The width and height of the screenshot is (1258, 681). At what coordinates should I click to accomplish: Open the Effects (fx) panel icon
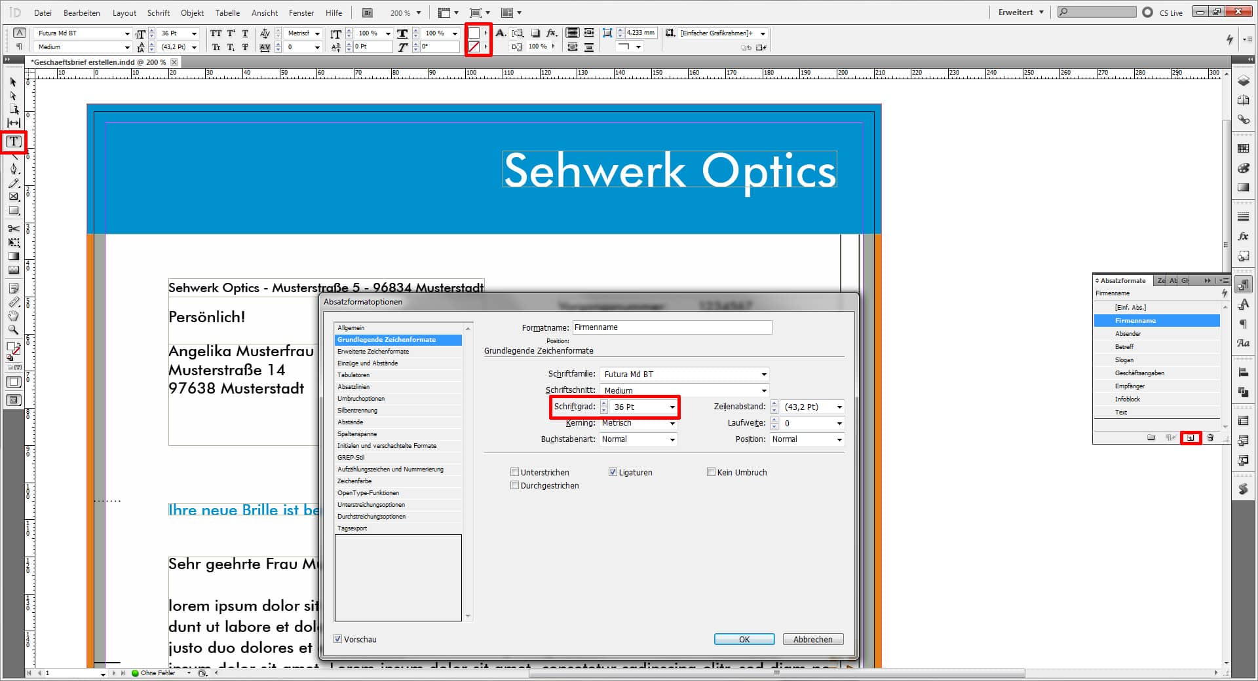click(x=1243, y=236)
